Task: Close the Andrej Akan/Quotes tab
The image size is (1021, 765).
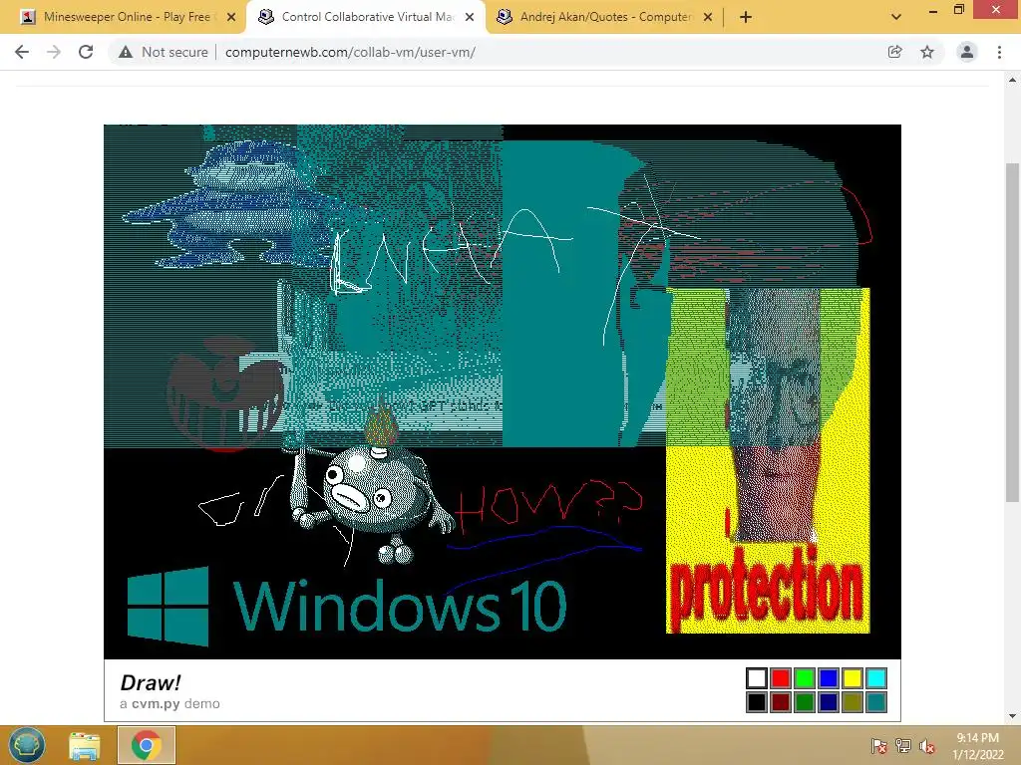Action: point(708,17)
